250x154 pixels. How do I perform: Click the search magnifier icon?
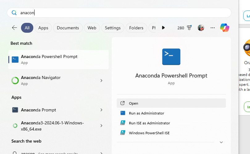click(x=14, y=13)
